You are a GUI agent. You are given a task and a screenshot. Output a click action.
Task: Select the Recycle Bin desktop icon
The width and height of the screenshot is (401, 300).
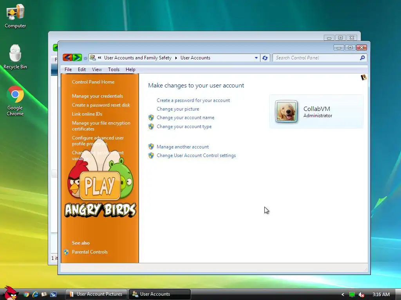15,57
